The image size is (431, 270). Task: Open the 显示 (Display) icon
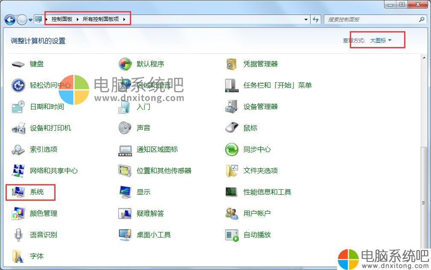125,192
